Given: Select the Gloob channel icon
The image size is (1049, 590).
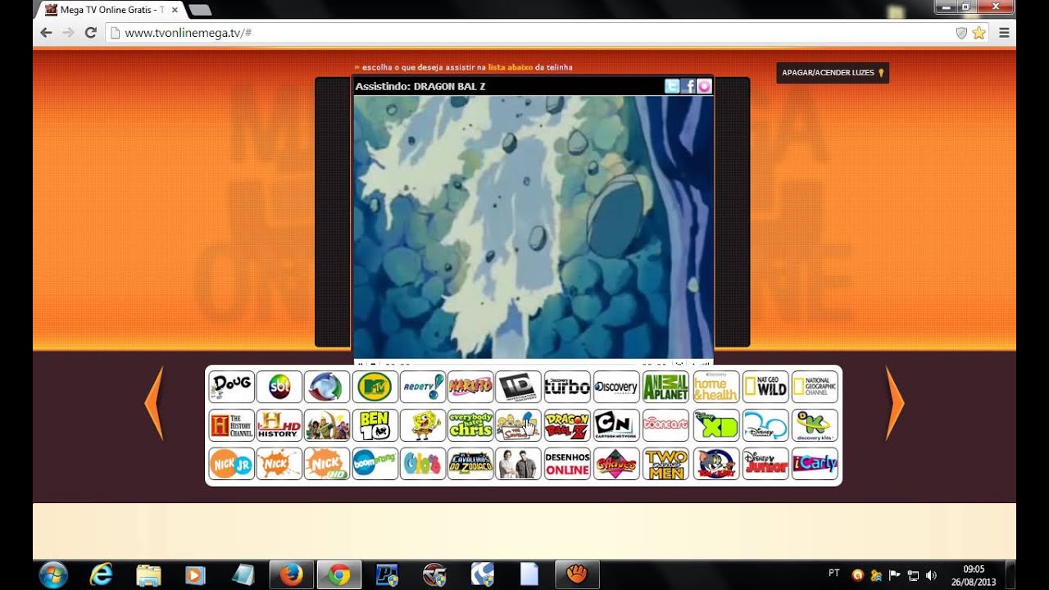Looking at the screenshot, I should [x=423, y=464].
